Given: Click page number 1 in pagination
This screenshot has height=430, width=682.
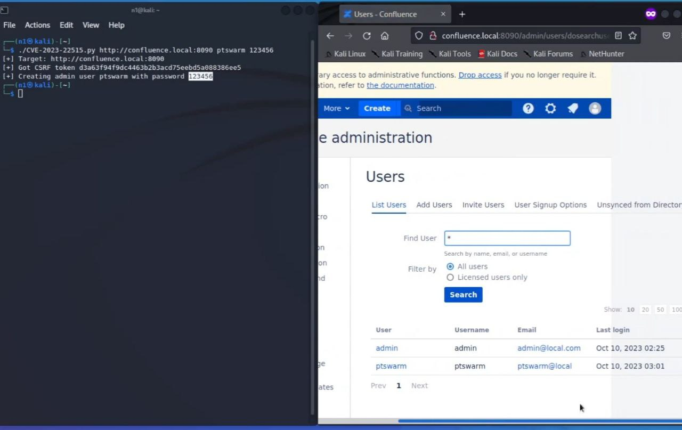Looking at the screenshot, I should click(399, 385).
